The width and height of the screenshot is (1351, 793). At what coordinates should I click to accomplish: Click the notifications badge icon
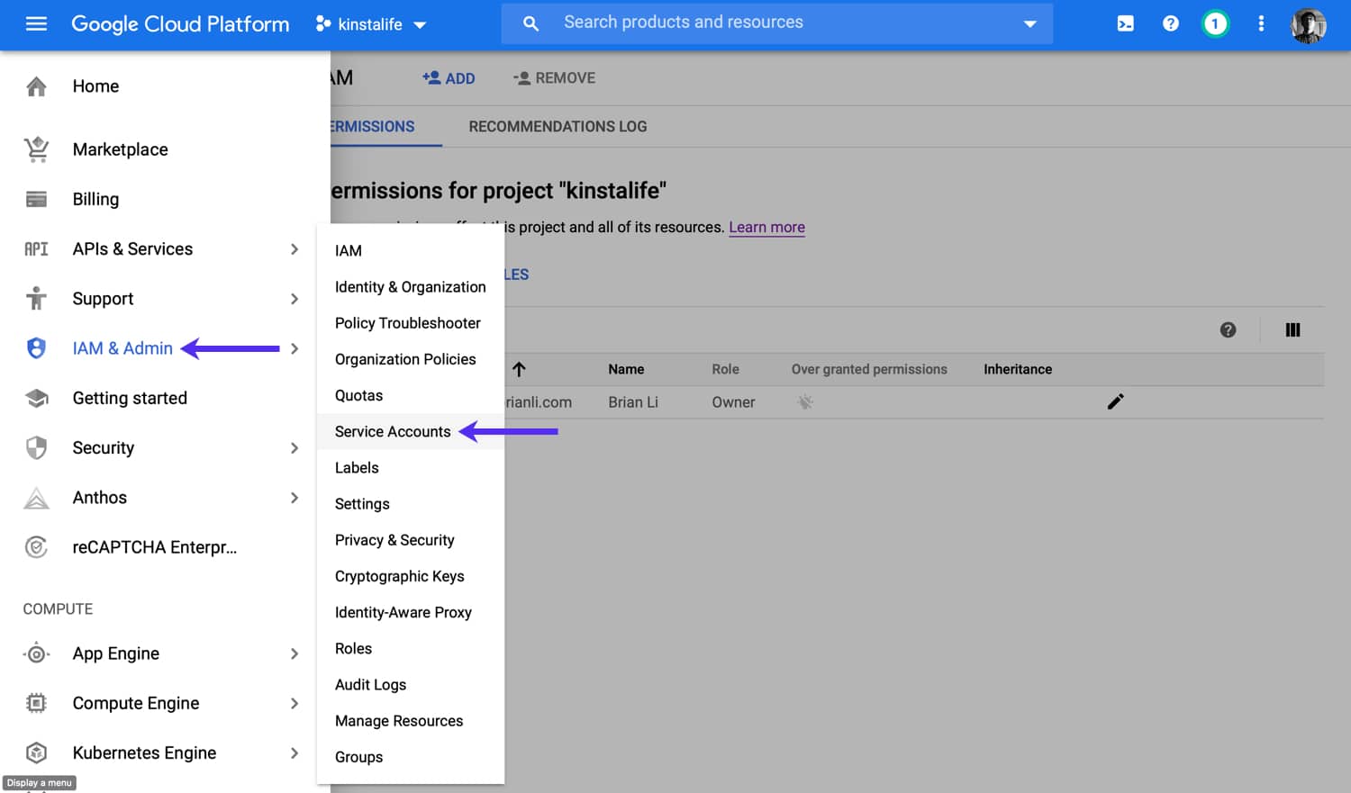pyautogui.click(x=1215, y=23)
